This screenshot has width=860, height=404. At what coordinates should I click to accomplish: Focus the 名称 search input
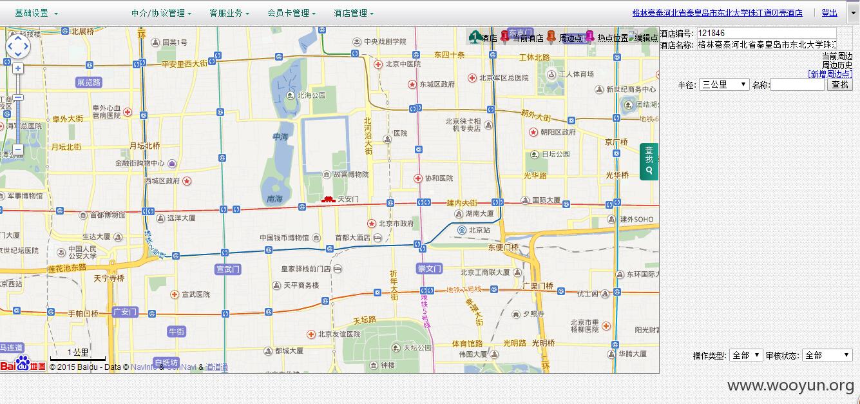798,84
